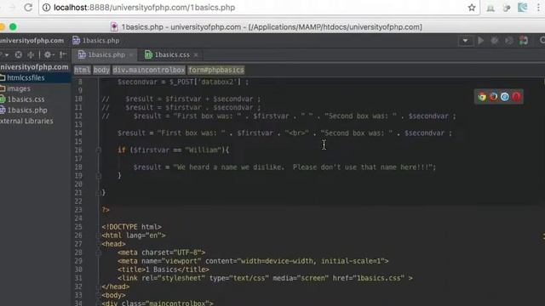Screen dimensions: 545x306
Task: Close the 1basics.css editor tab
Action: coord(196,54)
